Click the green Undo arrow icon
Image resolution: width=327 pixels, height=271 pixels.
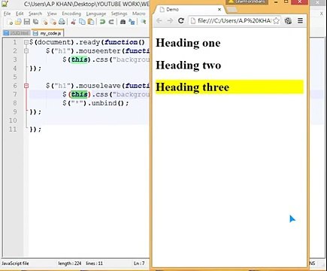102,22
